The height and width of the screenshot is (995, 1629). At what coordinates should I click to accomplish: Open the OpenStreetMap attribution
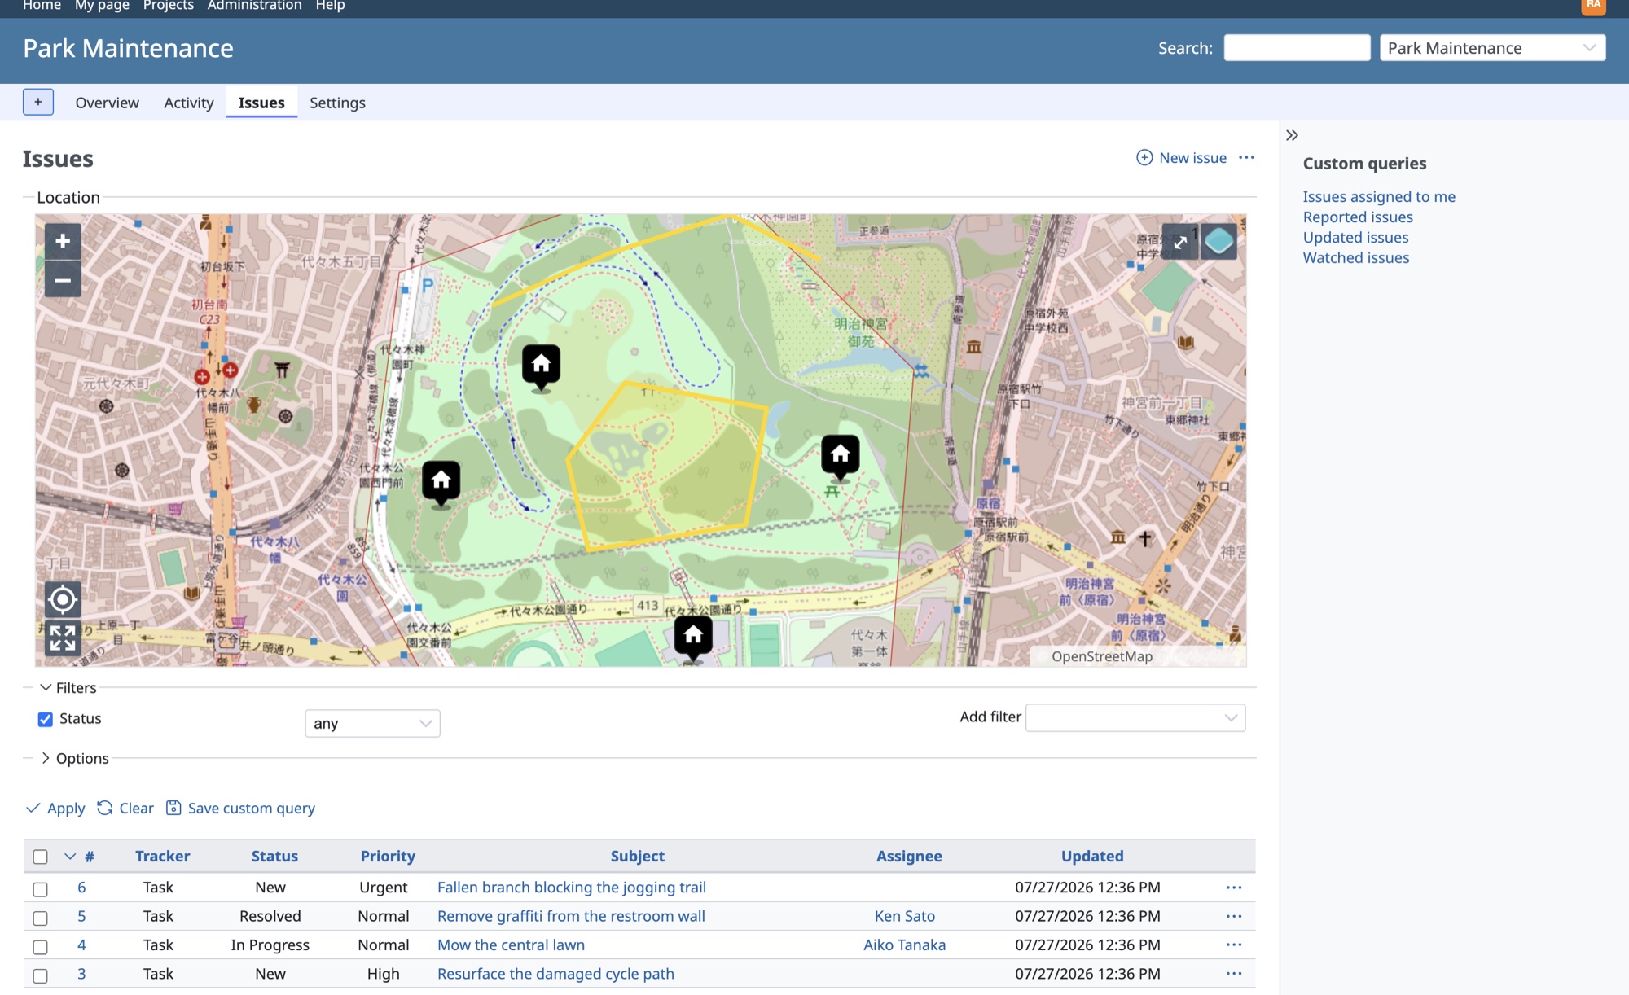(x=1101, y=656)
